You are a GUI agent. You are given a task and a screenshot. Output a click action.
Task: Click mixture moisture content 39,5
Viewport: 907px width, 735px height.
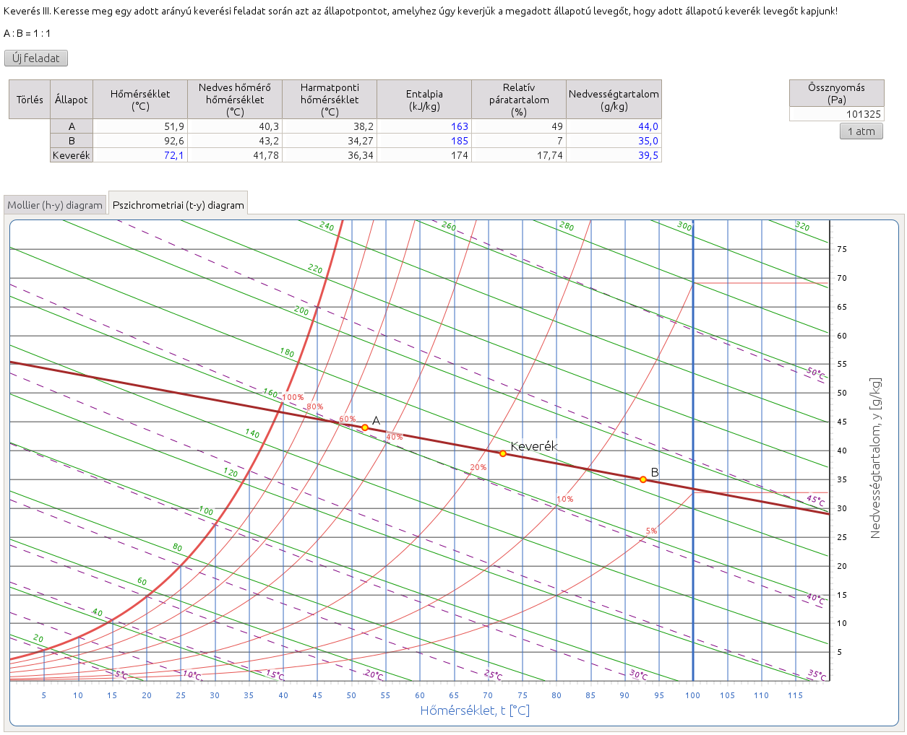(x=614, y=155)
